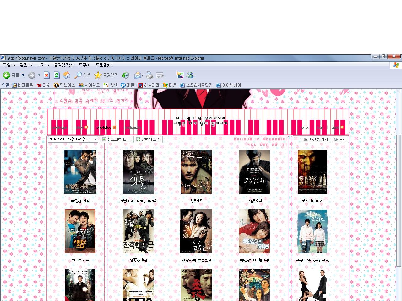Open the 알포인트 title link
402x301 pixels.
(x=196, y=201)
